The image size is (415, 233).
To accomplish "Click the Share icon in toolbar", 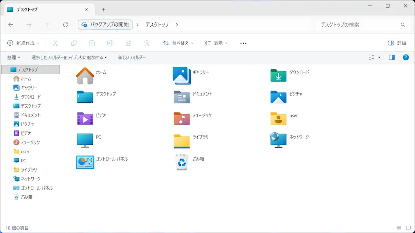I will pyautogui.click(x=128, y=43).
